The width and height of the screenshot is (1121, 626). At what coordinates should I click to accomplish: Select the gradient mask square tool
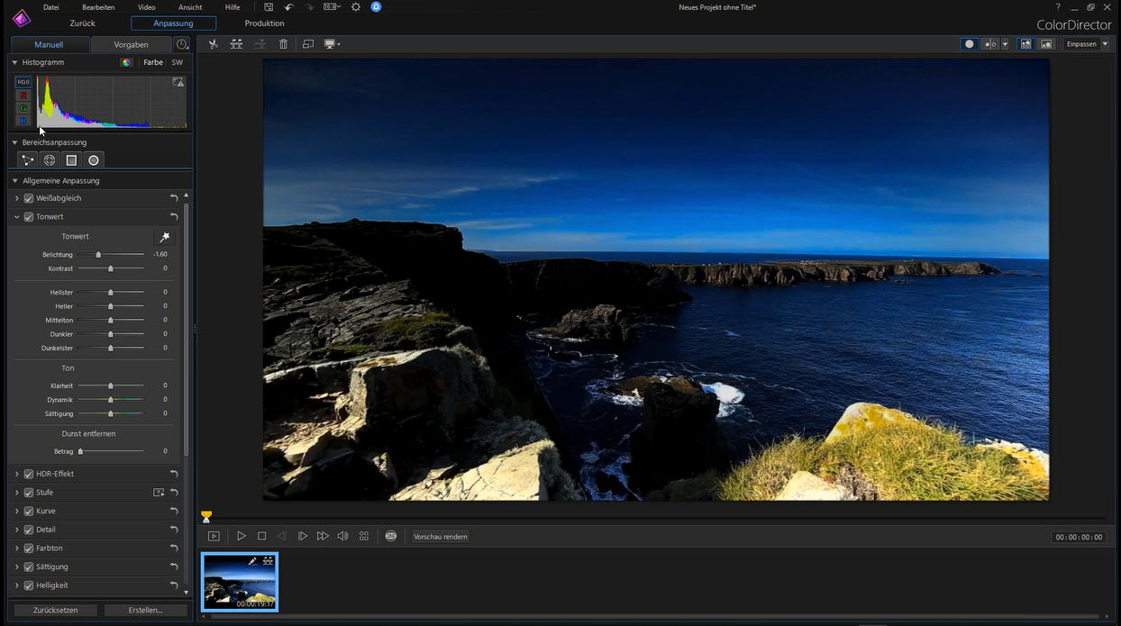[x=71, y=160]
